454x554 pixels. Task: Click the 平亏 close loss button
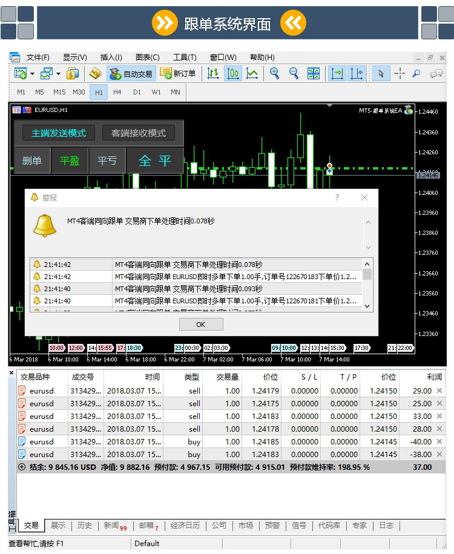[x=107, y=161]
